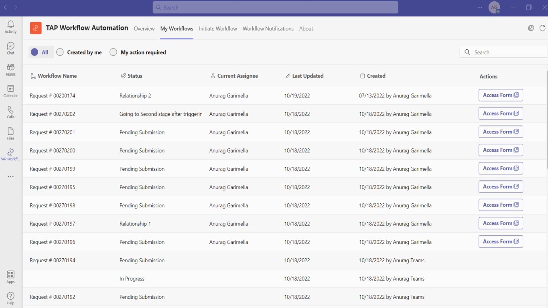Switch to Initiate Workflow tab
The image size is (548, 308).
click(x=218, y=28)
